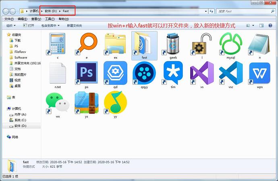Open the 查看(V) menu

(36, 19)
